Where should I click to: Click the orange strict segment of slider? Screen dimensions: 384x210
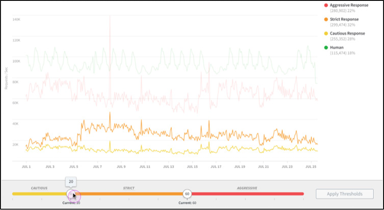click(128, 194)
